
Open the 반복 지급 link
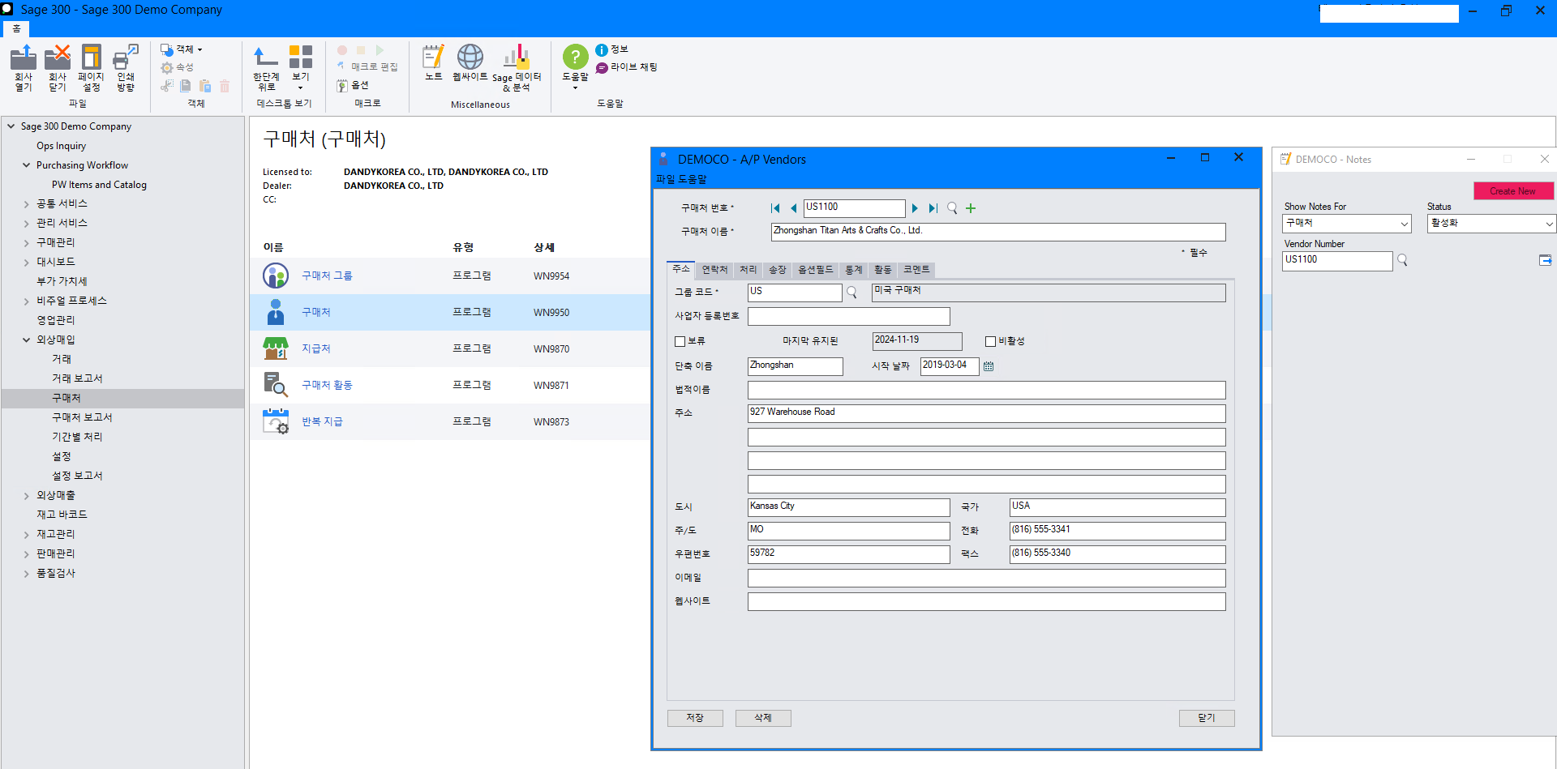[x=322, y=421]
